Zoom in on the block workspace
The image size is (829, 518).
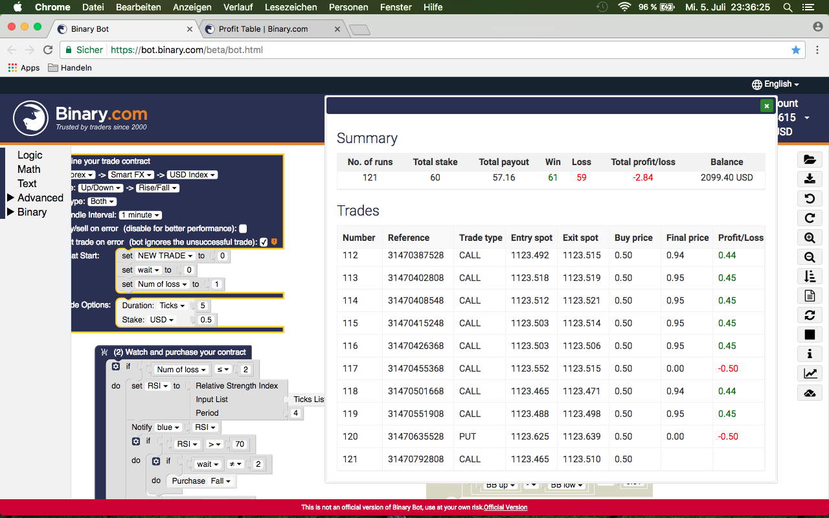click(x=810, y=238)
